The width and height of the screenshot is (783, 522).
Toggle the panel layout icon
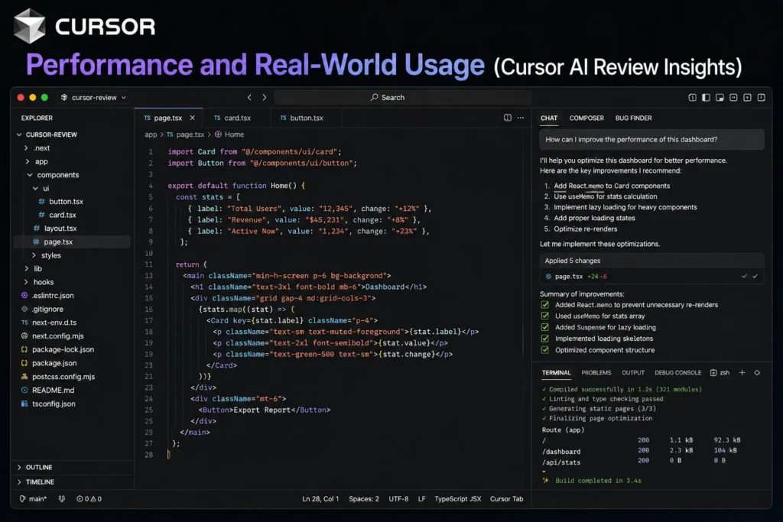click(720, 97)
